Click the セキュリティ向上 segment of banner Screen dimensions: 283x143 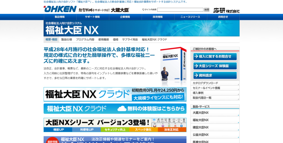tap(115, 130)
